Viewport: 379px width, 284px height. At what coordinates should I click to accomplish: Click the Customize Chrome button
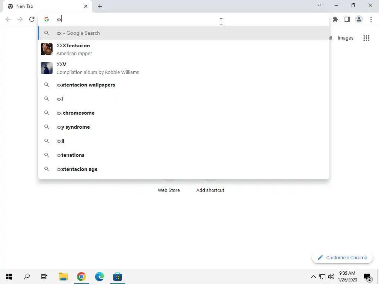pyautogui.click(x=342, y=258)
